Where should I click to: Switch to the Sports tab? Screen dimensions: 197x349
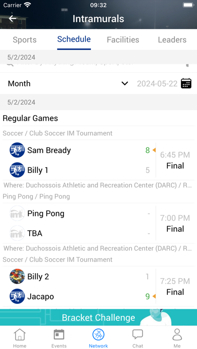coord(25,40)
